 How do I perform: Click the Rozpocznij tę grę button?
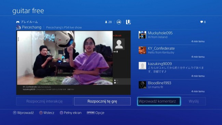(x=102, y=101)
